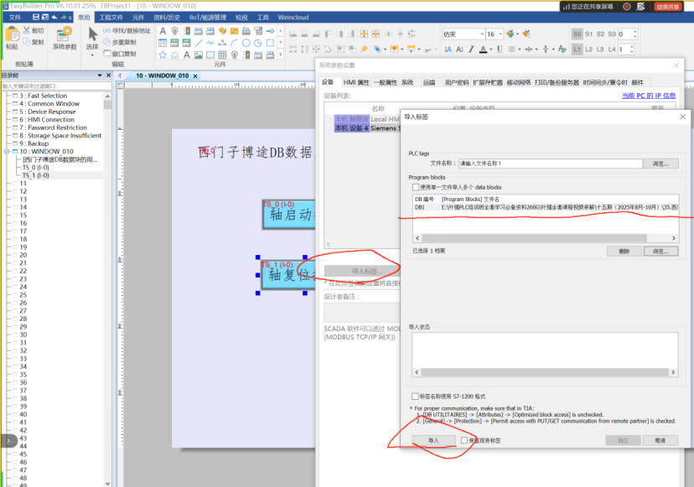Viewport: 694px width, 487px height.
Task: Switch to the 元件 ribbon tab
Action: point(138,18)
